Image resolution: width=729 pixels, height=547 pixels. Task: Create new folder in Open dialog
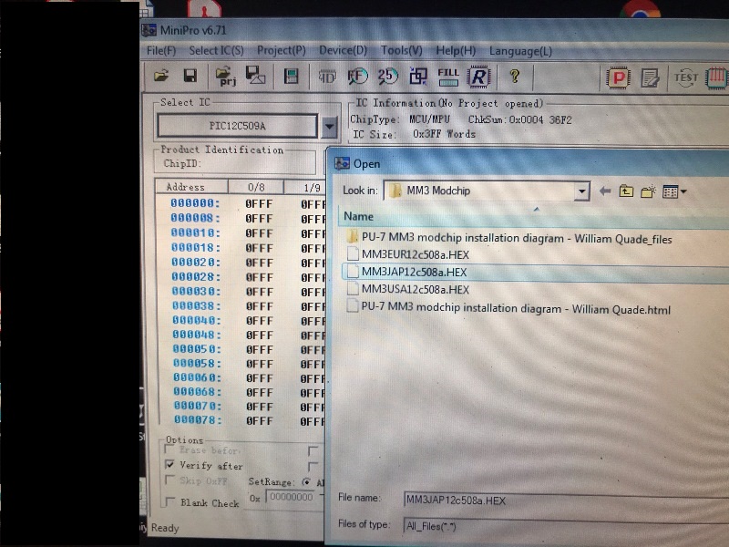pyautogui.click(x=648, y=191)
